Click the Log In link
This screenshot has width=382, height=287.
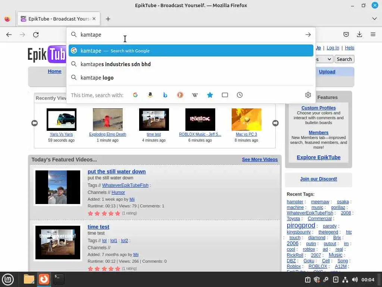tap(333, 48)
